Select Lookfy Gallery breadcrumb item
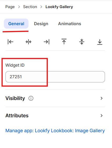This screenshot has height=148, width=112. coord(59,7)
